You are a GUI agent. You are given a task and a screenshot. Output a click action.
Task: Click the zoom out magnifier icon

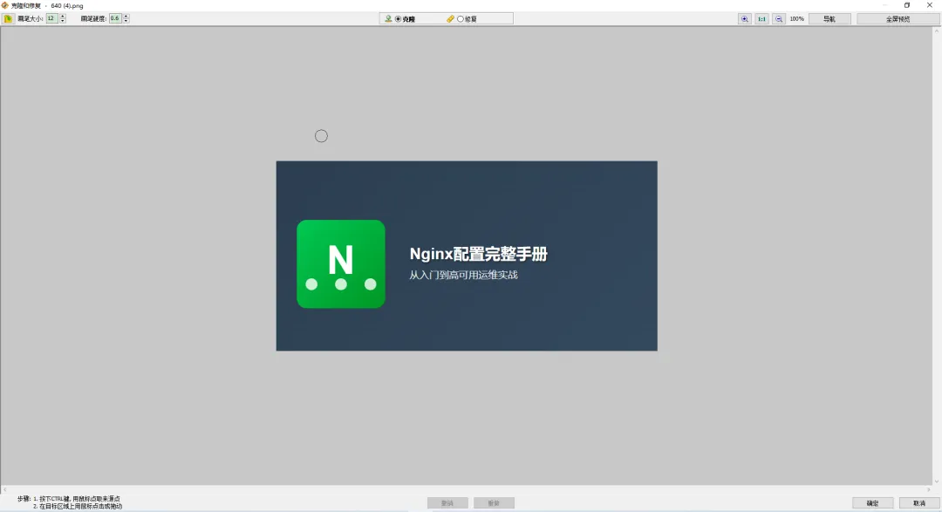click(779, 18)
